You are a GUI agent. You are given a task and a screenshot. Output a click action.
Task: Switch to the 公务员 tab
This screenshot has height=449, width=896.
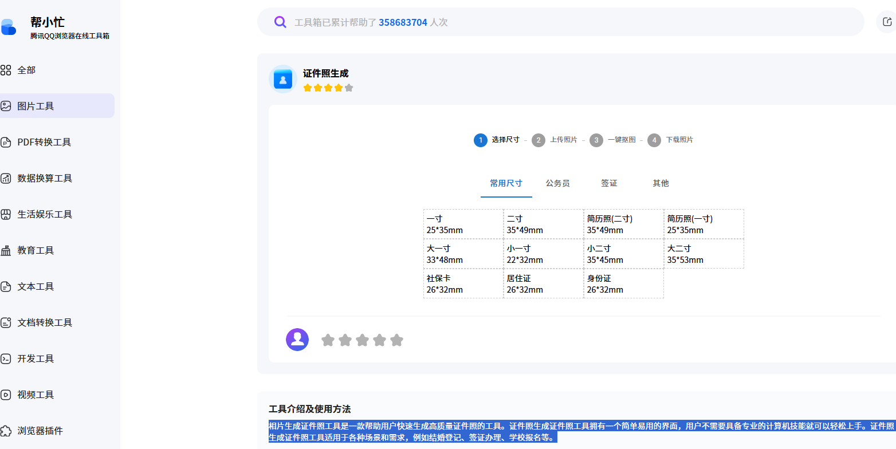557,183
